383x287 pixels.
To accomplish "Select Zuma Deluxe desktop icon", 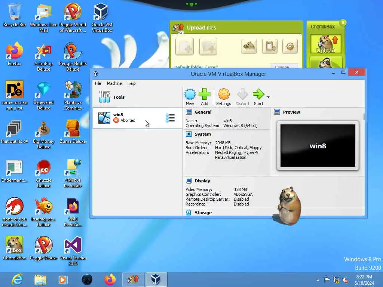I will tap(73, 132).
